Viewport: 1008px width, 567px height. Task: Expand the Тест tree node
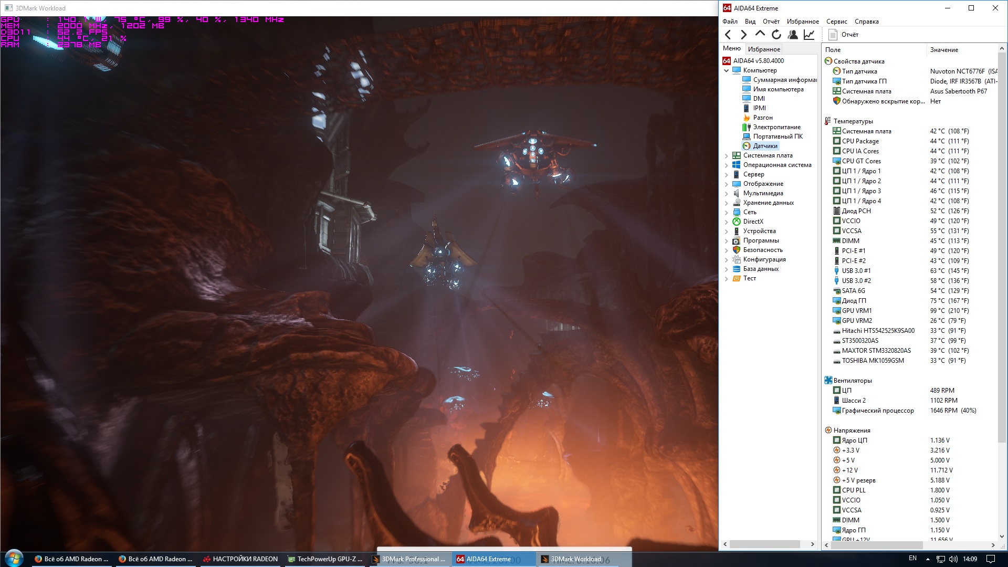point(727,278)
